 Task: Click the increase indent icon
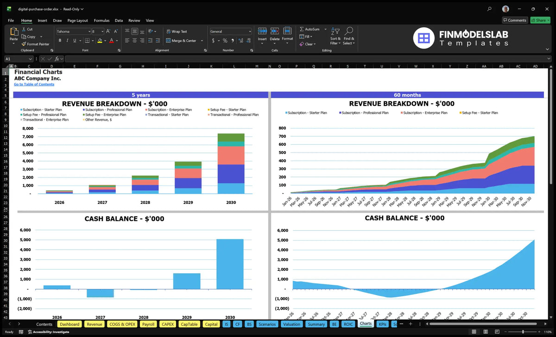pyautogui.click(x=158, y=41)
